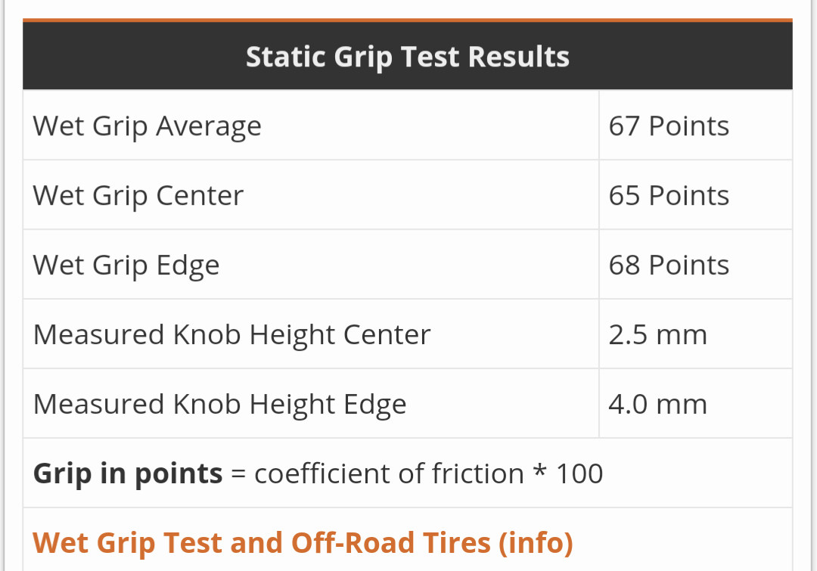This screenshot has width=817, height=571.
Task: Click the 2.5 mm value
Action: pyautogui.click(x=657, y=335)
